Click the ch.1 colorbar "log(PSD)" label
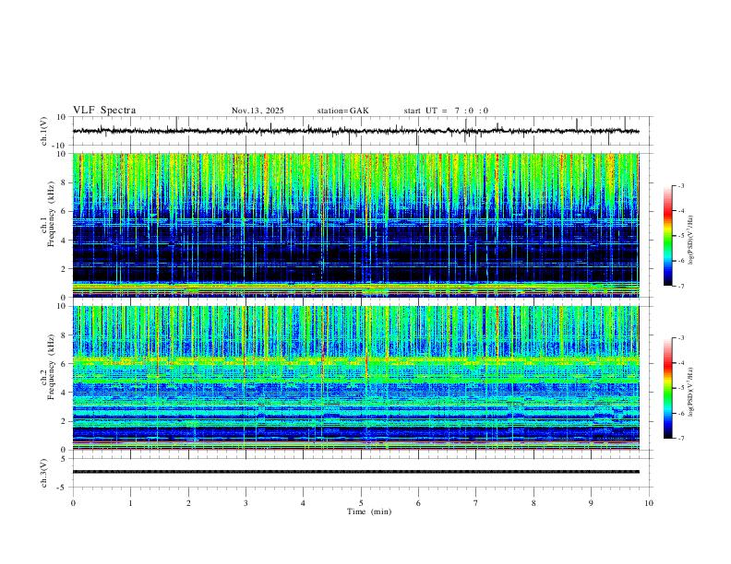The image size is (731, 564). (691, 241)
